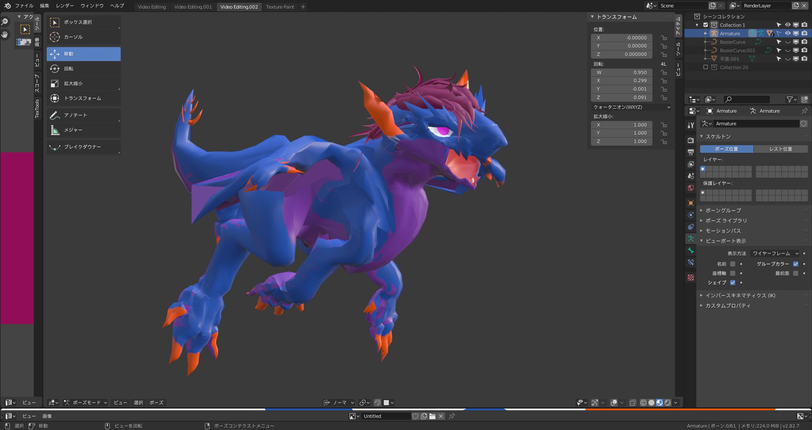Disable the グループカラー checkbox
This screenshot has height=430, width=812.
pos(796,264)
